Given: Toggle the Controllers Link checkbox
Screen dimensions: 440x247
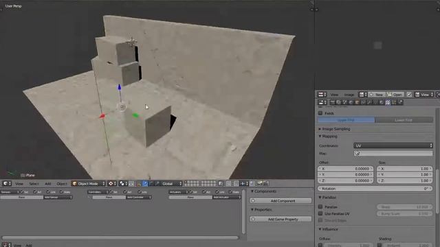Looking at the screenshot, I should coord(139,192).
